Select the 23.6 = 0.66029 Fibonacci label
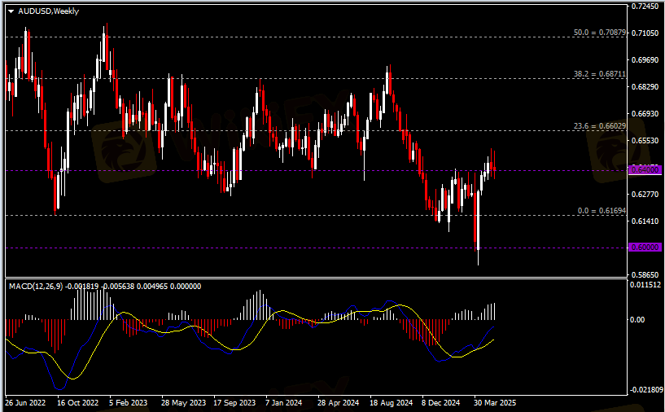 [599, 126]
